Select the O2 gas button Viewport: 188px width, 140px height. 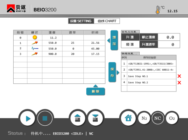(x=172, y=118)
